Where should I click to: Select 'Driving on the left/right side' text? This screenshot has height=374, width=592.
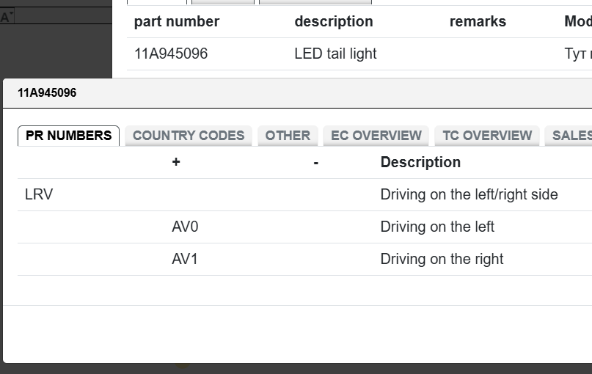point(469,194)
